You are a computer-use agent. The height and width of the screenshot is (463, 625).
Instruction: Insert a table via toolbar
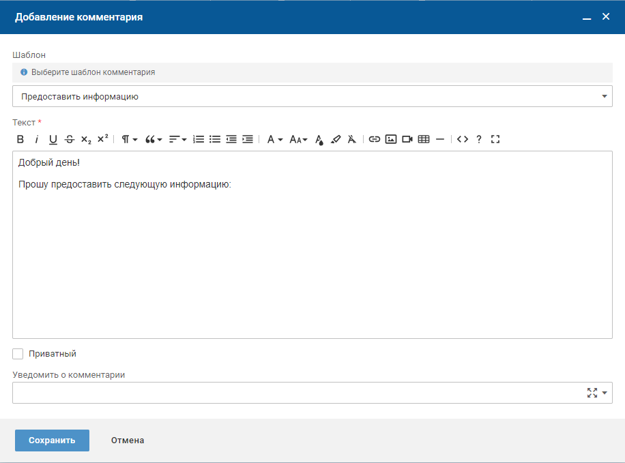point(424,139)
